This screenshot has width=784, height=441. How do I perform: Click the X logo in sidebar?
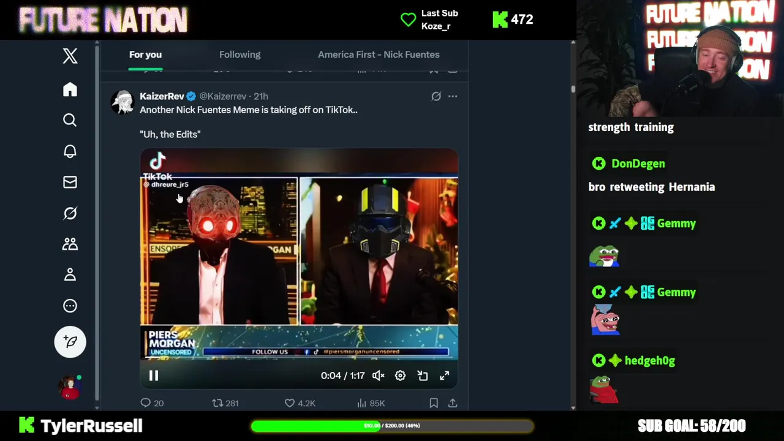point(70,56)
